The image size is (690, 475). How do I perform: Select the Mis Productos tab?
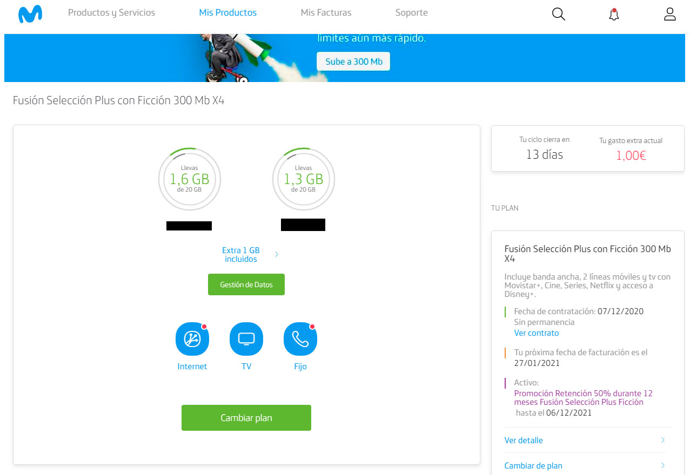pyautogui.click(x=228, y=12)
